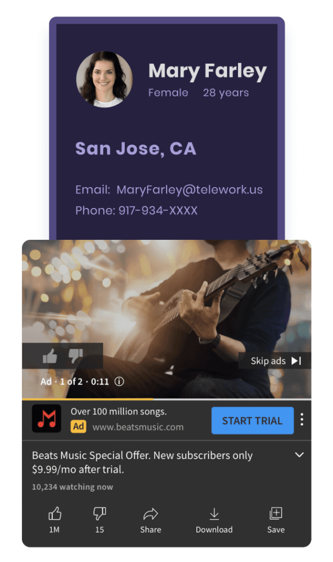Skip the ads
The width and height of the screenshot is (333, 562).
click(x=275, y=361)
